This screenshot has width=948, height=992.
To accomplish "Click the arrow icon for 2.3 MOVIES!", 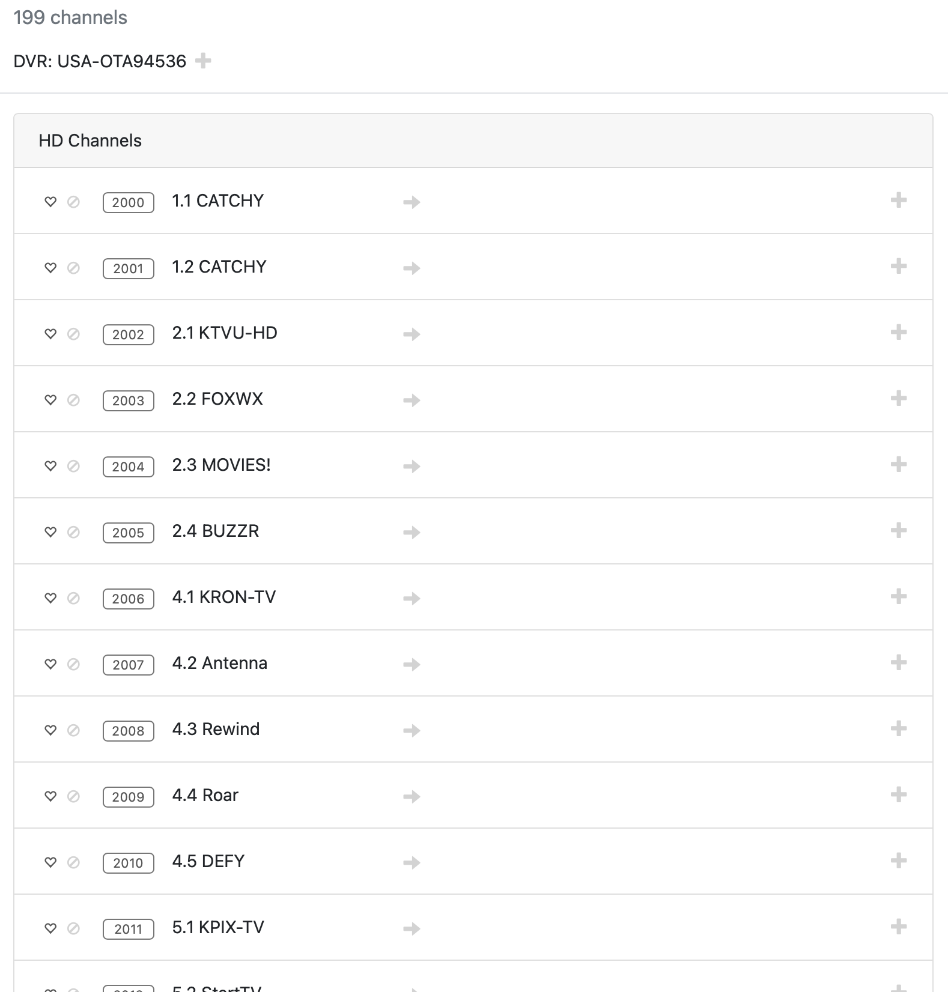I will point(412,466).
